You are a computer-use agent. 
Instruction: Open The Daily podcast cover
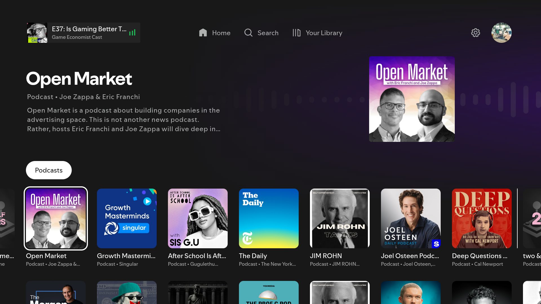pos(269,218)
